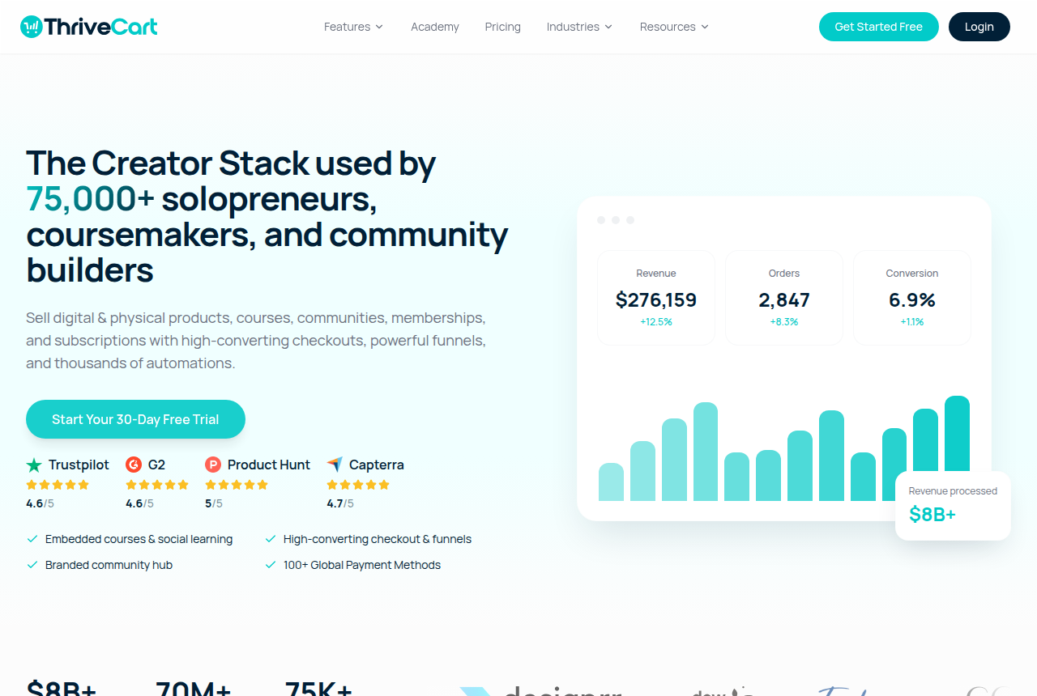Viewport: 1037px width, 696px height.
Task: Click checkmark beside High-converting checkout & funnels
Action: [x=271, y=539]
